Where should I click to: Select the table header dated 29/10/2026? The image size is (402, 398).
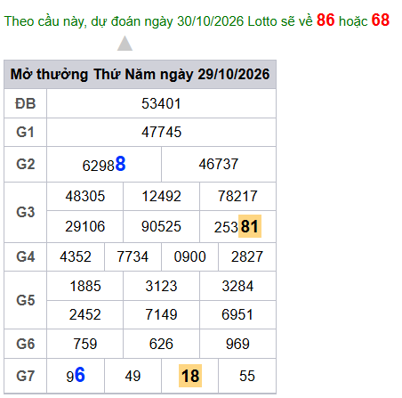click(140, 74)
